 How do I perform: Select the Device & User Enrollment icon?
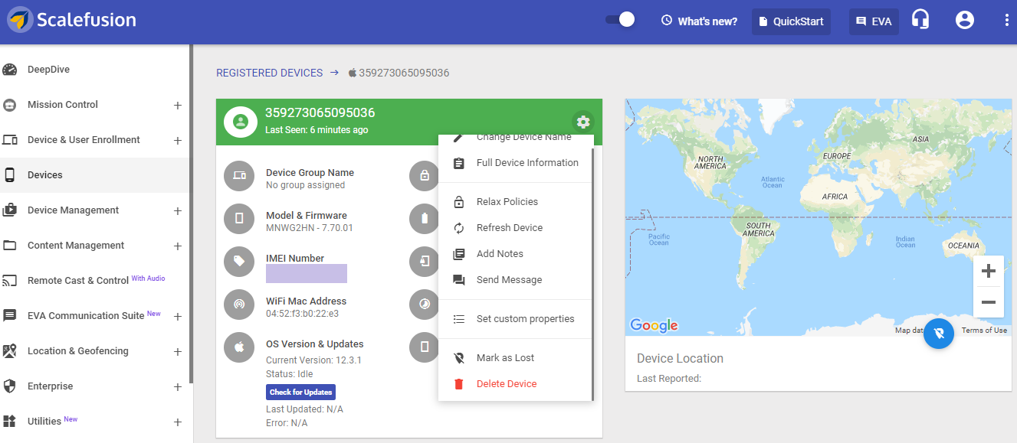[x=10, y=140]
